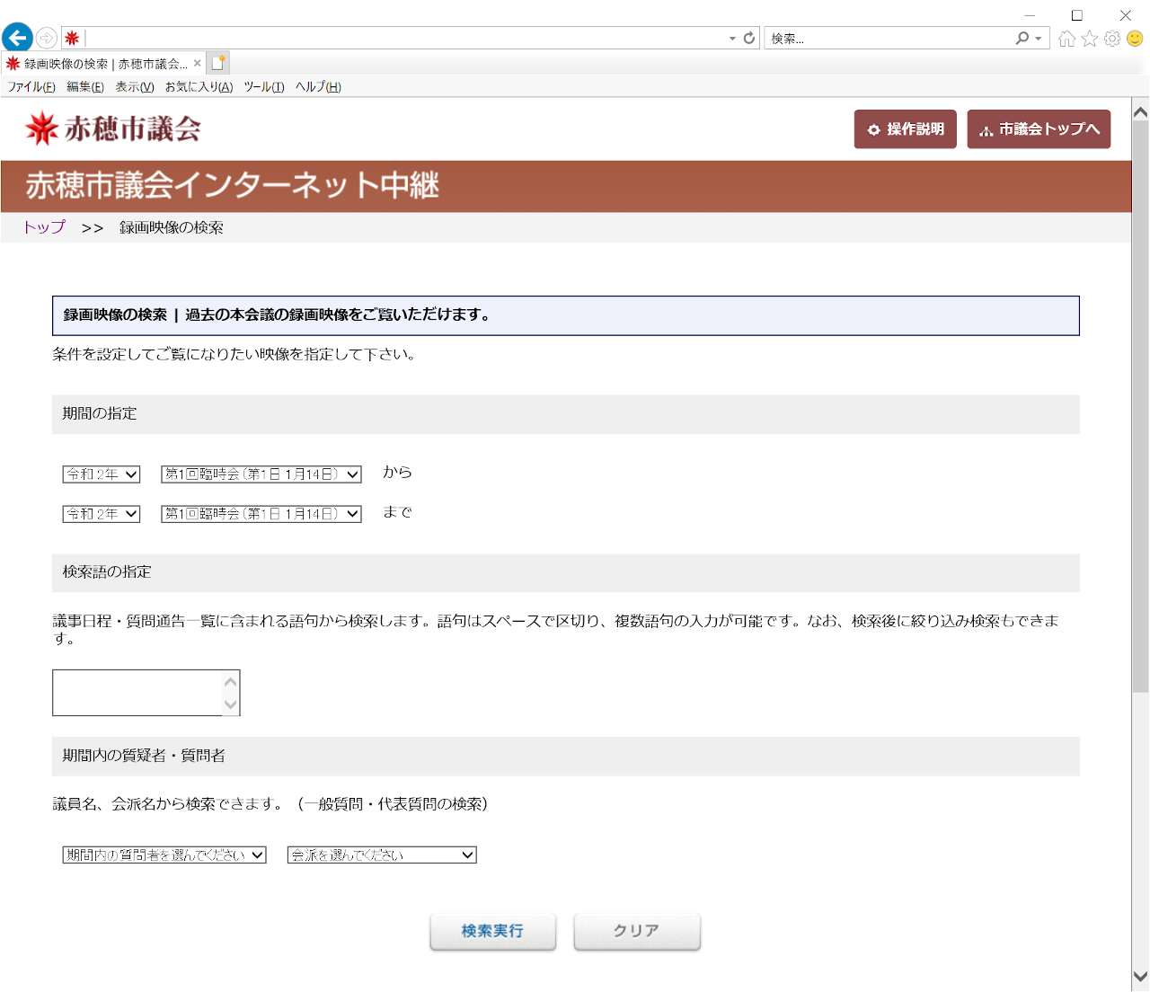Select the 録画映像の検索 browser tab
The height and width of the screenshot is (992, 1150).
103,64
